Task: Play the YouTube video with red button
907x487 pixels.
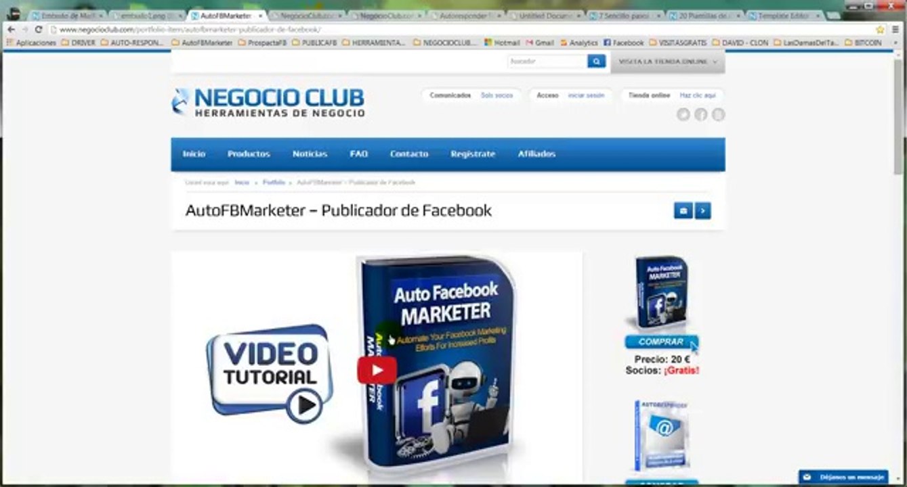Action: (x=377, y=370)
